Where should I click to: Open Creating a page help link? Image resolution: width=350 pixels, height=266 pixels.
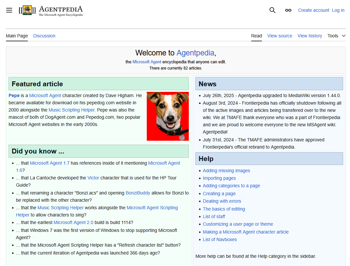pyautogui.click(x=219, y=194)
